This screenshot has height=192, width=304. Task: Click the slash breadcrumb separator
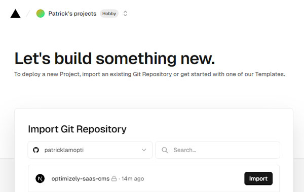pos(28,14)
